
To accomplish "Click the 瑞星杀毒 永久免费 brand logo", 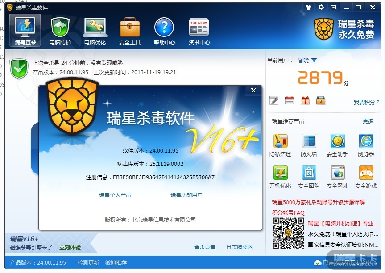I will tap(344, 29).
